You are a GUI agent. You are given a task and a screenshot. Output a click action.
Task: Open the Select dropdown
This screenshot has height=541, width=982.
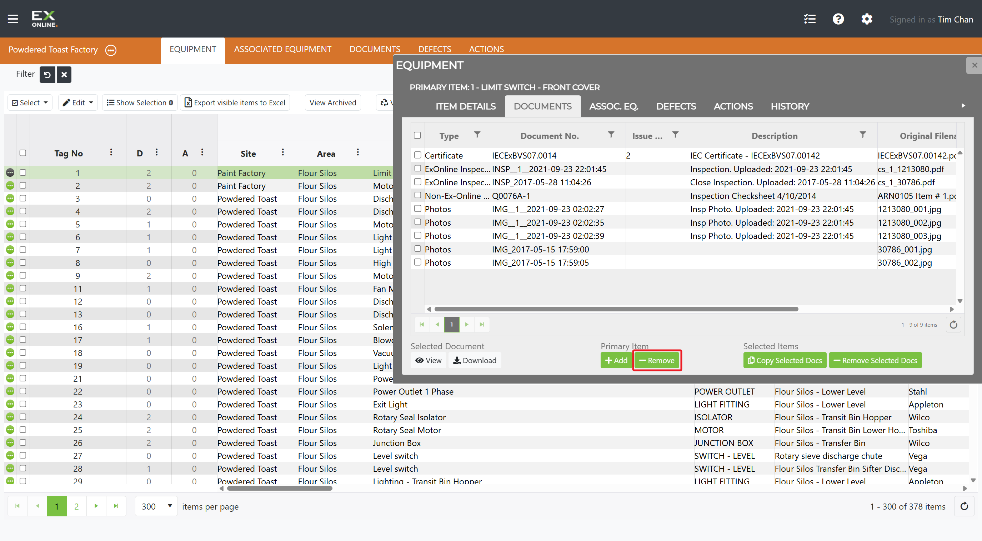point(30,102)
